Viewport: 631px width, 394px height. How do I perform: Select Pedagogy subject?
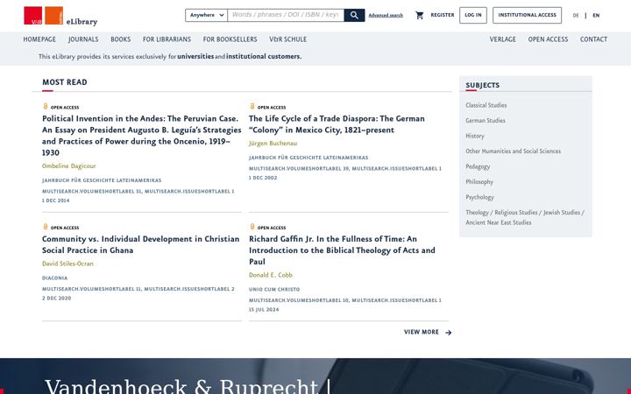[478, 166]
